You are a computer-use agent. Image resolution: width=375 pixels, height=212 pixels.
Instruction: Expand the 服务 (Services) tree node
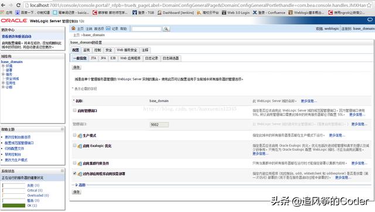(3, 74)
